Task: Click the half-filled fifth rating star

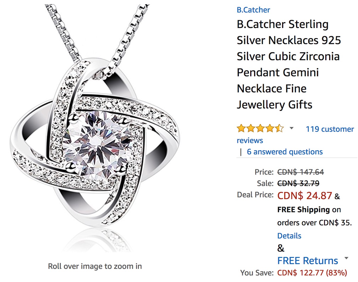Action: [x=279, y=129]
